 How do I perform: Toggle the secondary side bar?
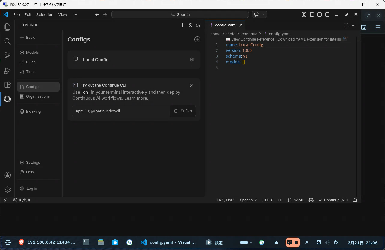pos(327,14)
